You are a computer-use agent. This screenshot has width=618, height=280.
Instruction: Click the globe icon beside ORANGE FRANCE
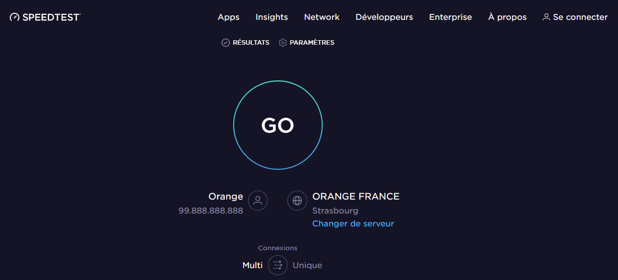pyautogui.click(x=297, y=201)
